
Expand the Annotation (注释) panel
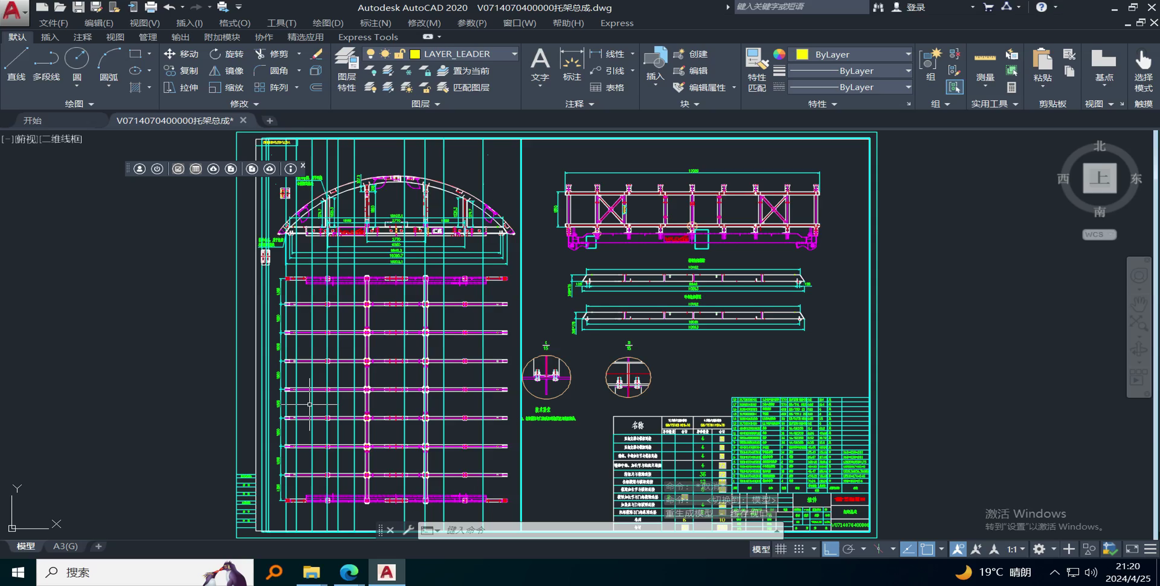[579, 104]
